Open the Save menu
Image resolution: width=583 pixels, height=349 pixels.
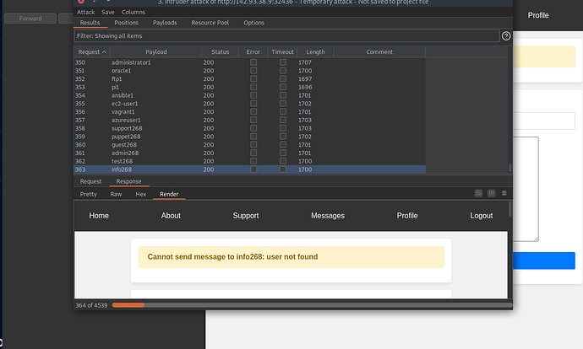tap(108, 13)
